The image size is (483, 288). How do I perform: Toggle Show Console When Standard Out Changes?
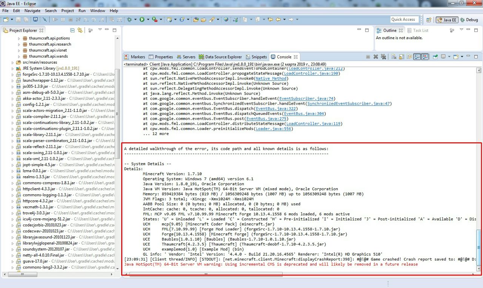[x=417, y=57]
